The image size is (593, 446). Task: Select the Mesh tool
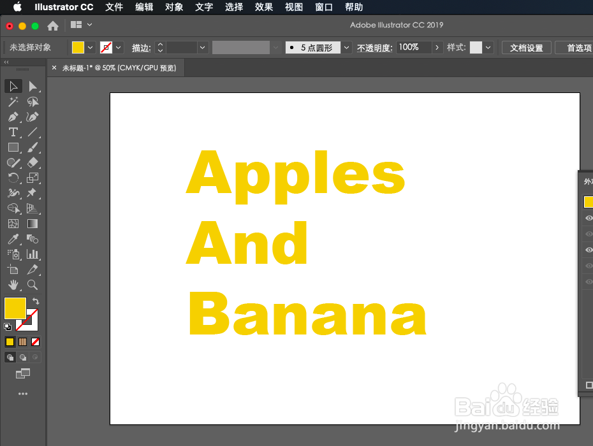click(x=13, y=224)
